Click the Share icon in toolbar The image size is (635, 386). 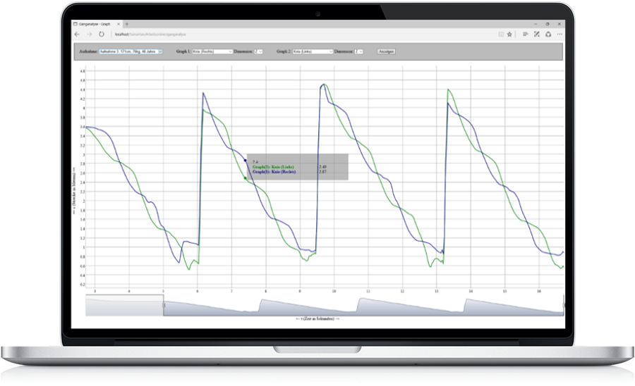(x=548, y=34)
